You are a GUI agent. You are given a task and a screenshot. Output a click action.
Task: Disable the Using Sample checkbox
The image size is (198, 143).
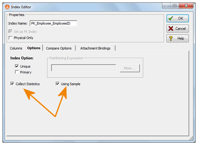[x=57, y=84]
